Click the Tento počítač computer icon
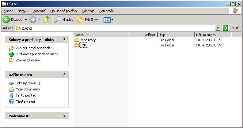 click(x=11, y=95)
